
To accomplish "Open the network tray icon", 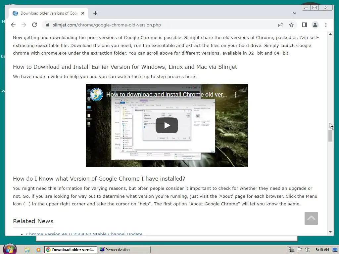I will point(291,250).
